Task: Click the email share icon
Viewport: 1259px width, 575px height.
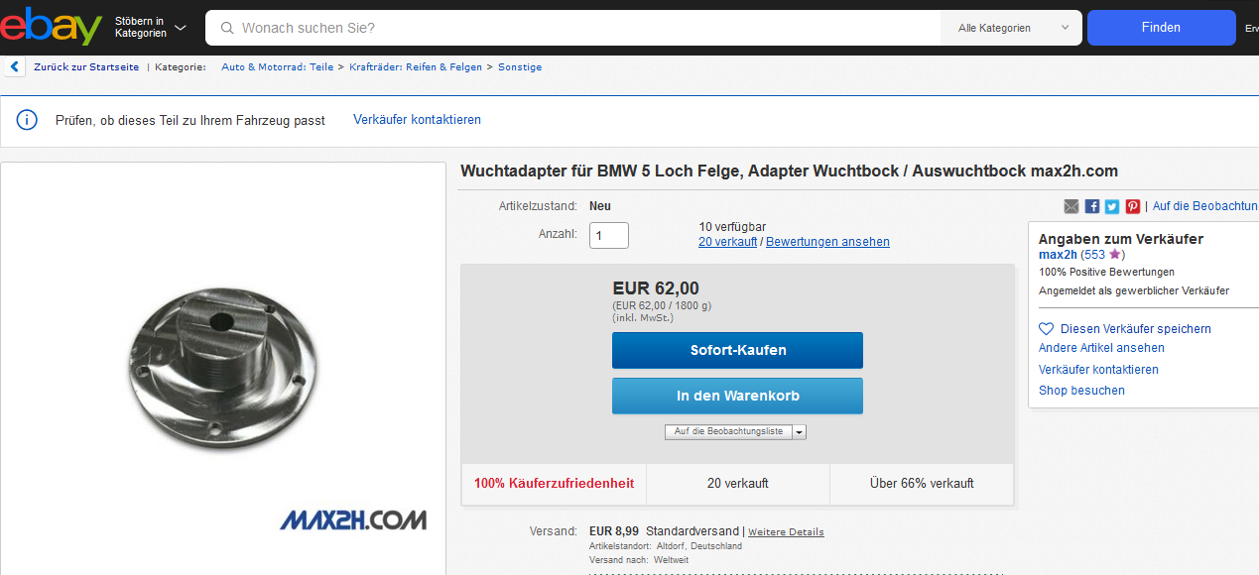Action: click(1071, 206)
